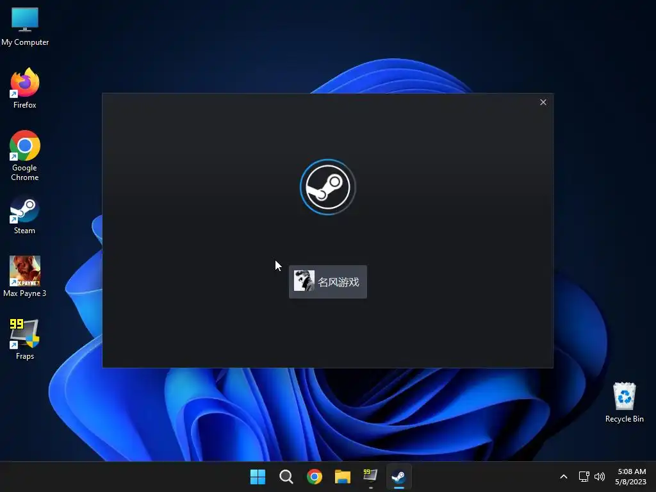
Task: Open the My Computer desktop icon
Action: tap(25, 27)
